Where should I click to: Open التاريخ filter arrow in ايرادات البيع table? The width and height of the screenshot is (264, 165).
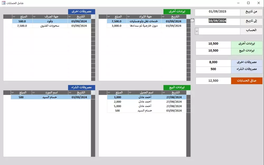(x=164, y=93)
